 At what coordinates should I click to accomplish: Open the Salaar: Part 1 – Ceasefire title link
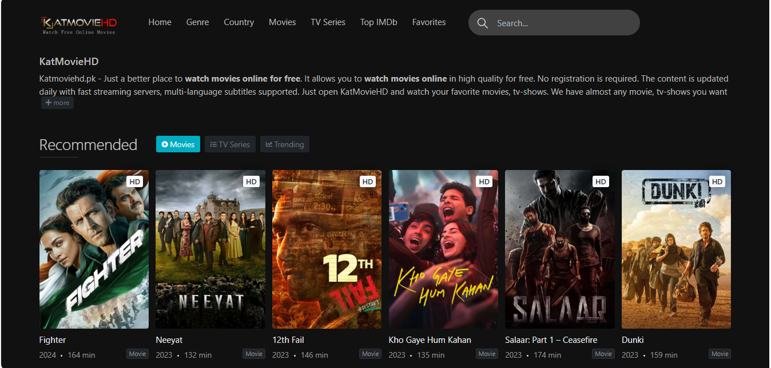[x=551, y=340]
